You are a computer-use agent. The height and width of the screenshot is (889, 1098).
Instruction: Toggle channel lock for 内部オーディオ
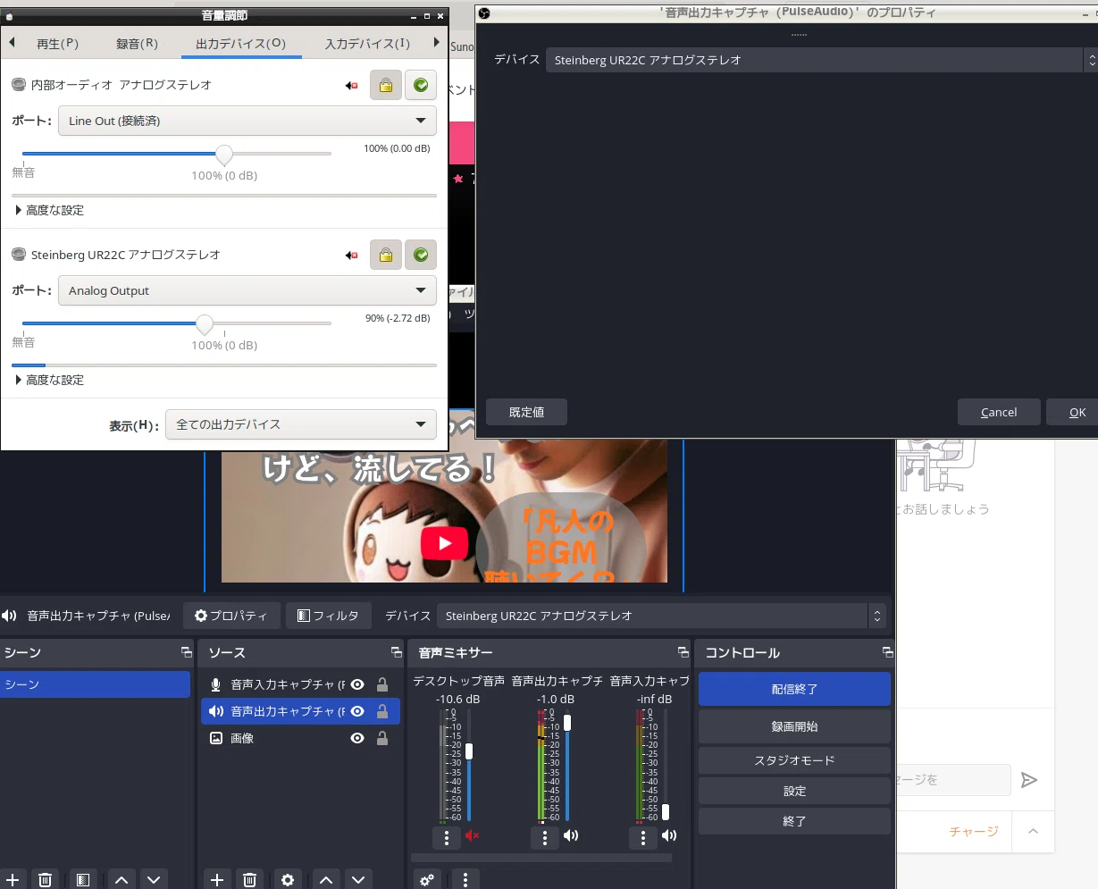[386, 86]
